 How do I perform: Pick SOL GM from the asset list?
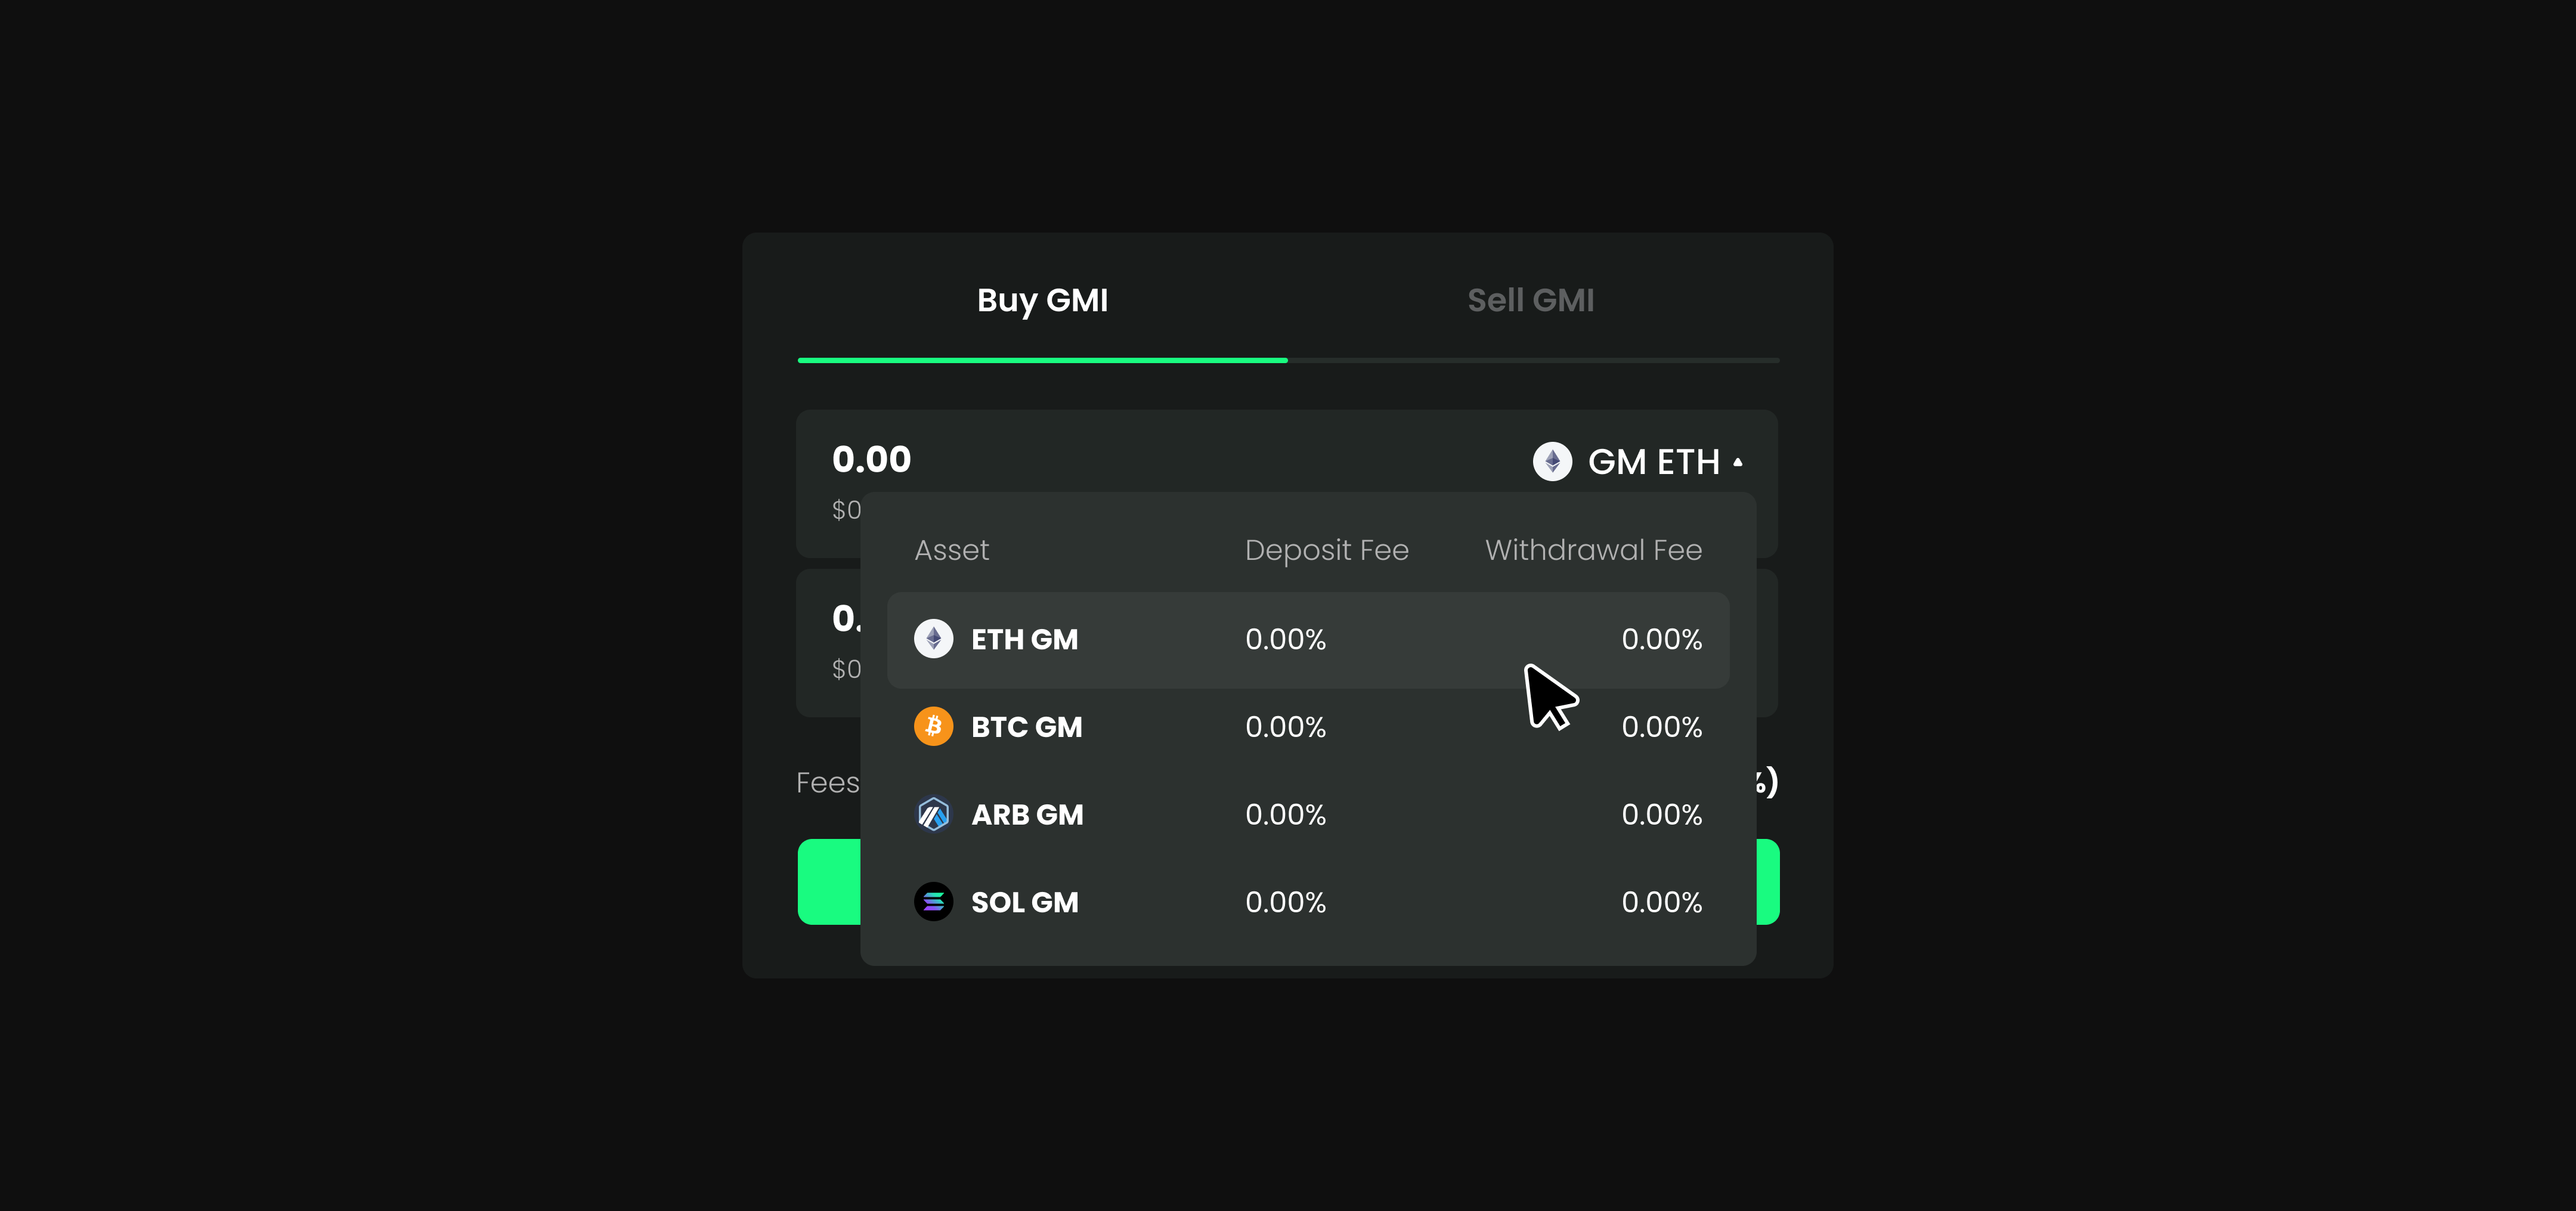click(x=1300, y=901)
